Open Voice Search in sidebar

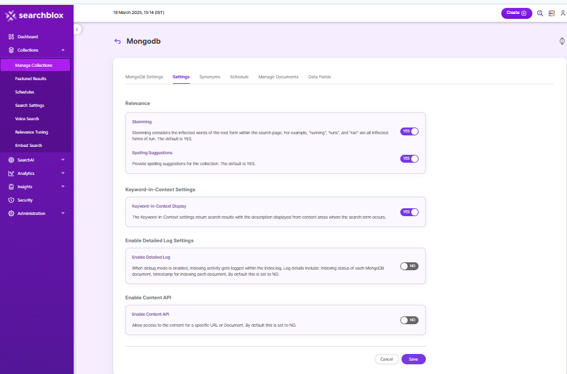click(27, 119)
